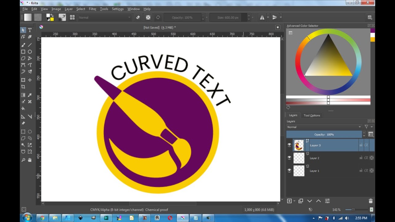
Task: Open the layer blend mode dropdown
Action: 324,127
